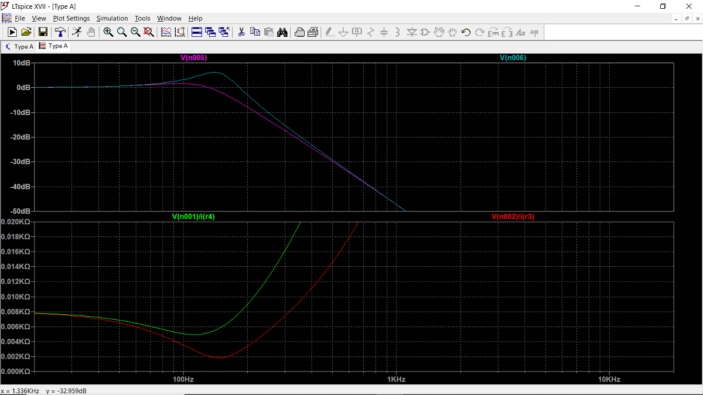
Task: Open the Simulation menu
Action: [112, 18]
